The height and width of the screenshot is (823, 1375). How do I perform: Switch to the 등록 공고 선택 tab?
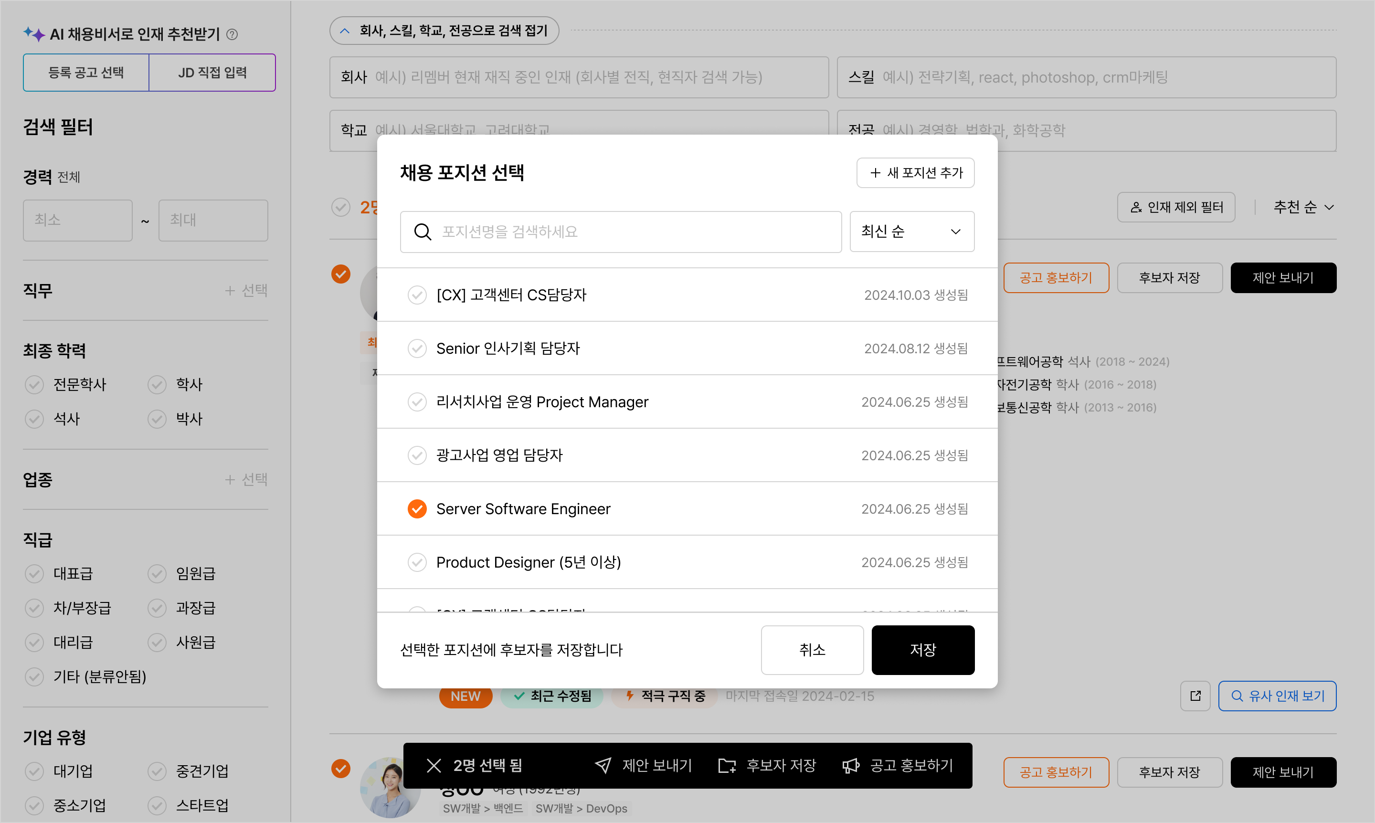coord(86,73)
